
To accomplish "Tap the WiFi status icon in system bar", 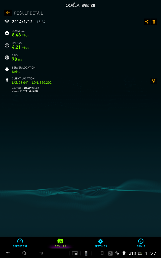I will pyautogui.click(x=124, y=253).
